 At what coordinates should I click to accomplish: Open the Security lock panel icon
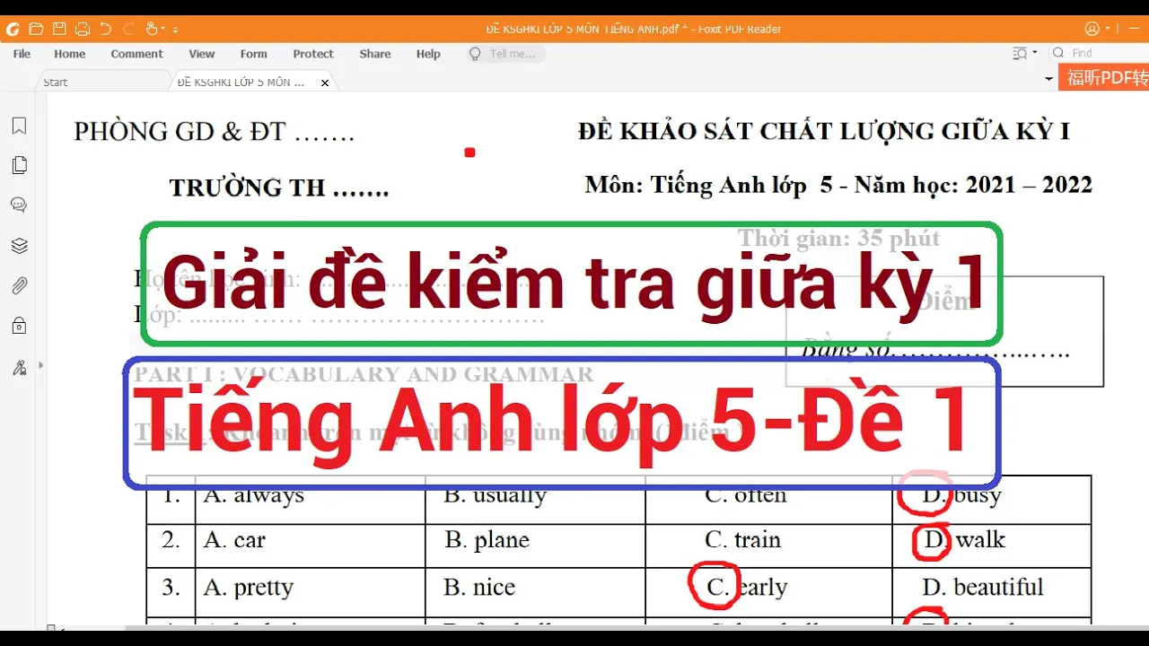(x=19, y=326)
